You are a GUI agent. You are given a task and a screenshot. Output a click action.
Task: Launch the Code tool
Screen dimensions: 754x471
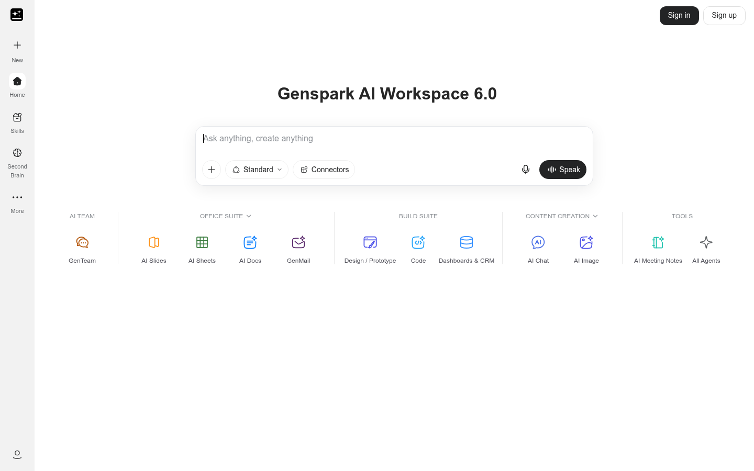(418, 249)
